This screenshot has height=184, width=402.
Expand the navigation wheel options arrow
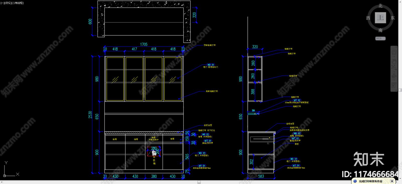pos(394,57)
